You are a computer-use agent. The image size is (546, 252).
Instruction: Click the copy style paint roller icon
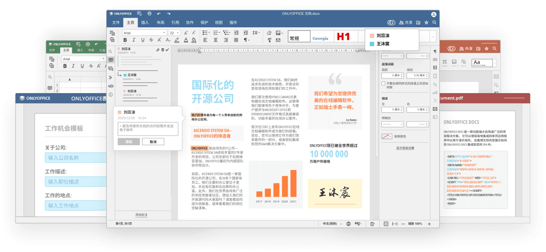[x=269, y=40]
